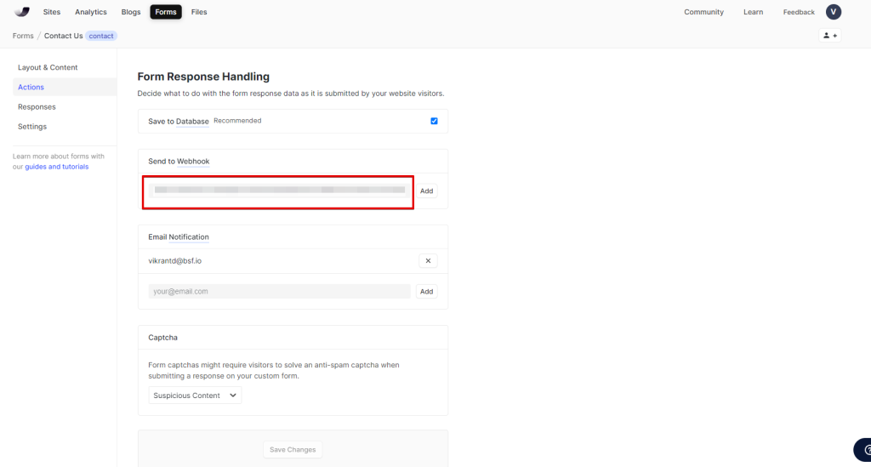Click Add button next to email field
871x467 pixels.
tap(427, 291)
